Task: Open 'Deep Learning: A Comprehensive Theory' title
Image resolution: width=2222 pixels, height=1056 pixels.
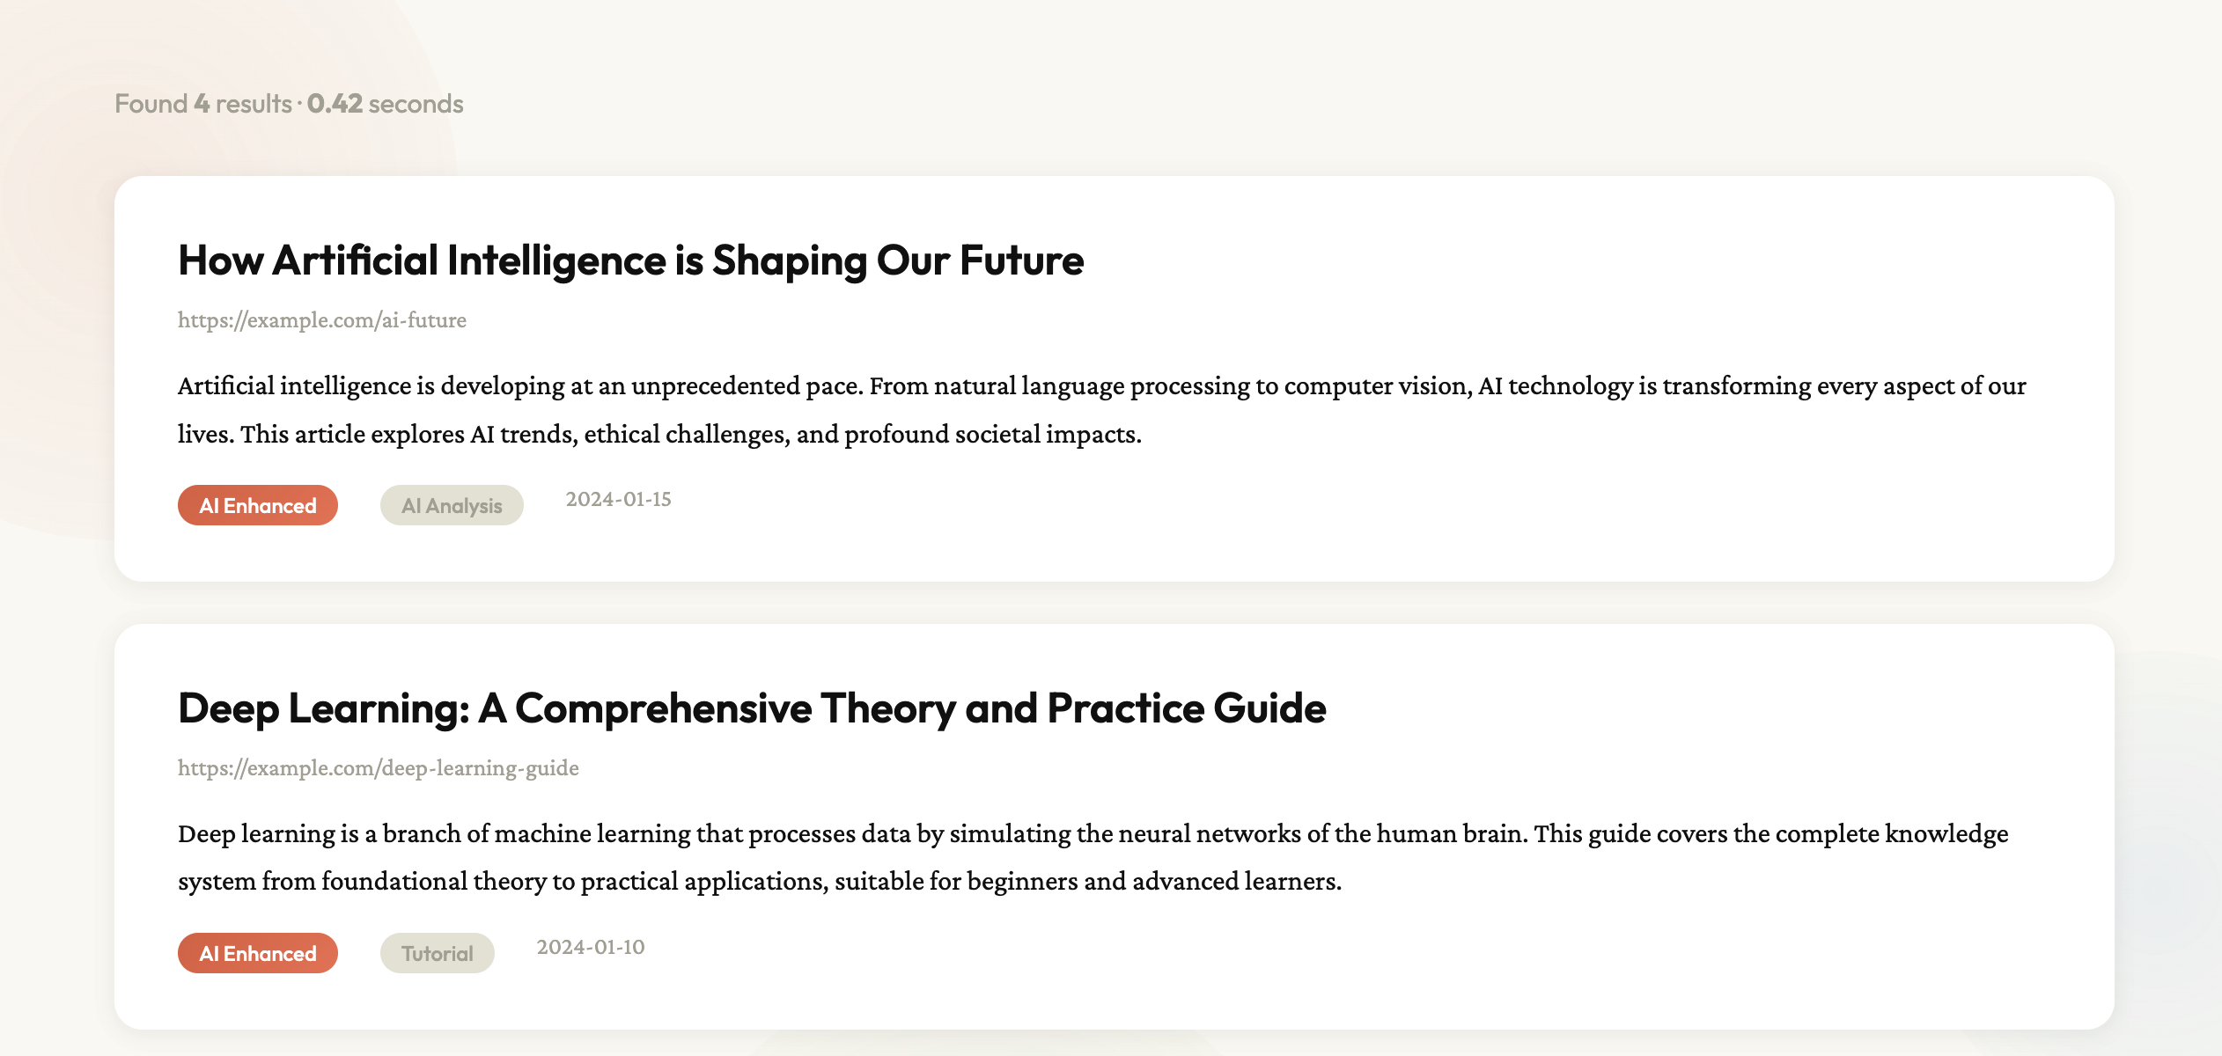Action: (751, 708)
